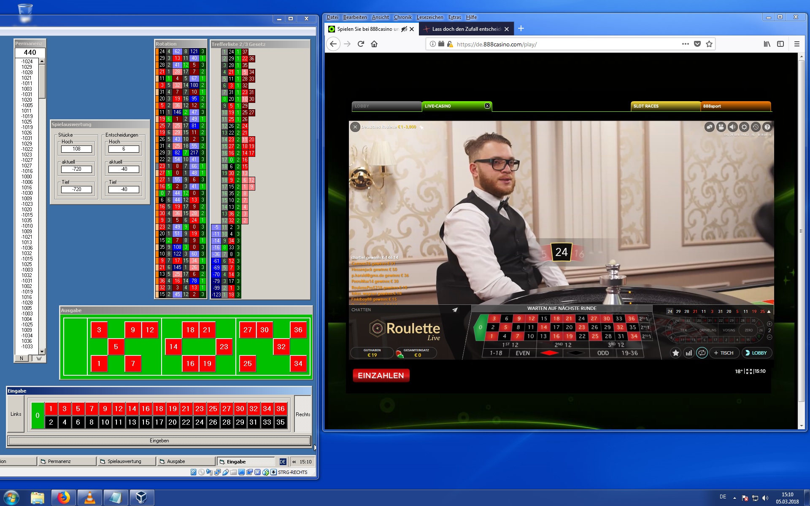The height and width of the screenshot is (506, 810).
Task: Open the game history clock icon
Action: click(x=756, y=127)
